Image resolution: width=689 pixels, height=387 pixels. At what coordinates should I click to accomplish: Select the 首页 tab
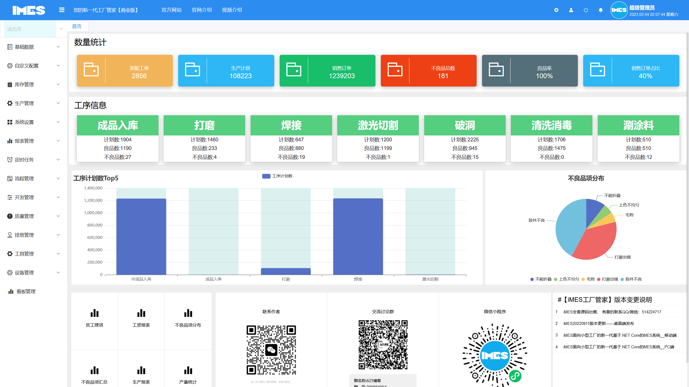coord(77,26)
